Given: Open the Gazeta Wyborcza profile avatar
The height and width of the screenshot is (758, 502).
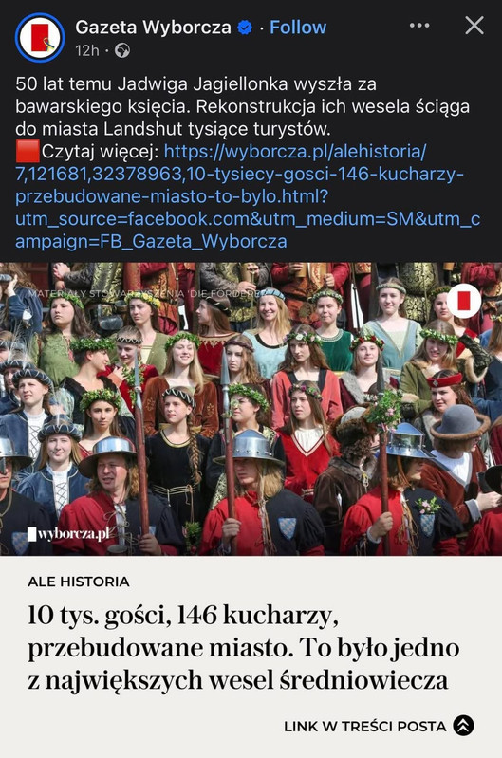Looking at the screenshot, I should [40, 38].
